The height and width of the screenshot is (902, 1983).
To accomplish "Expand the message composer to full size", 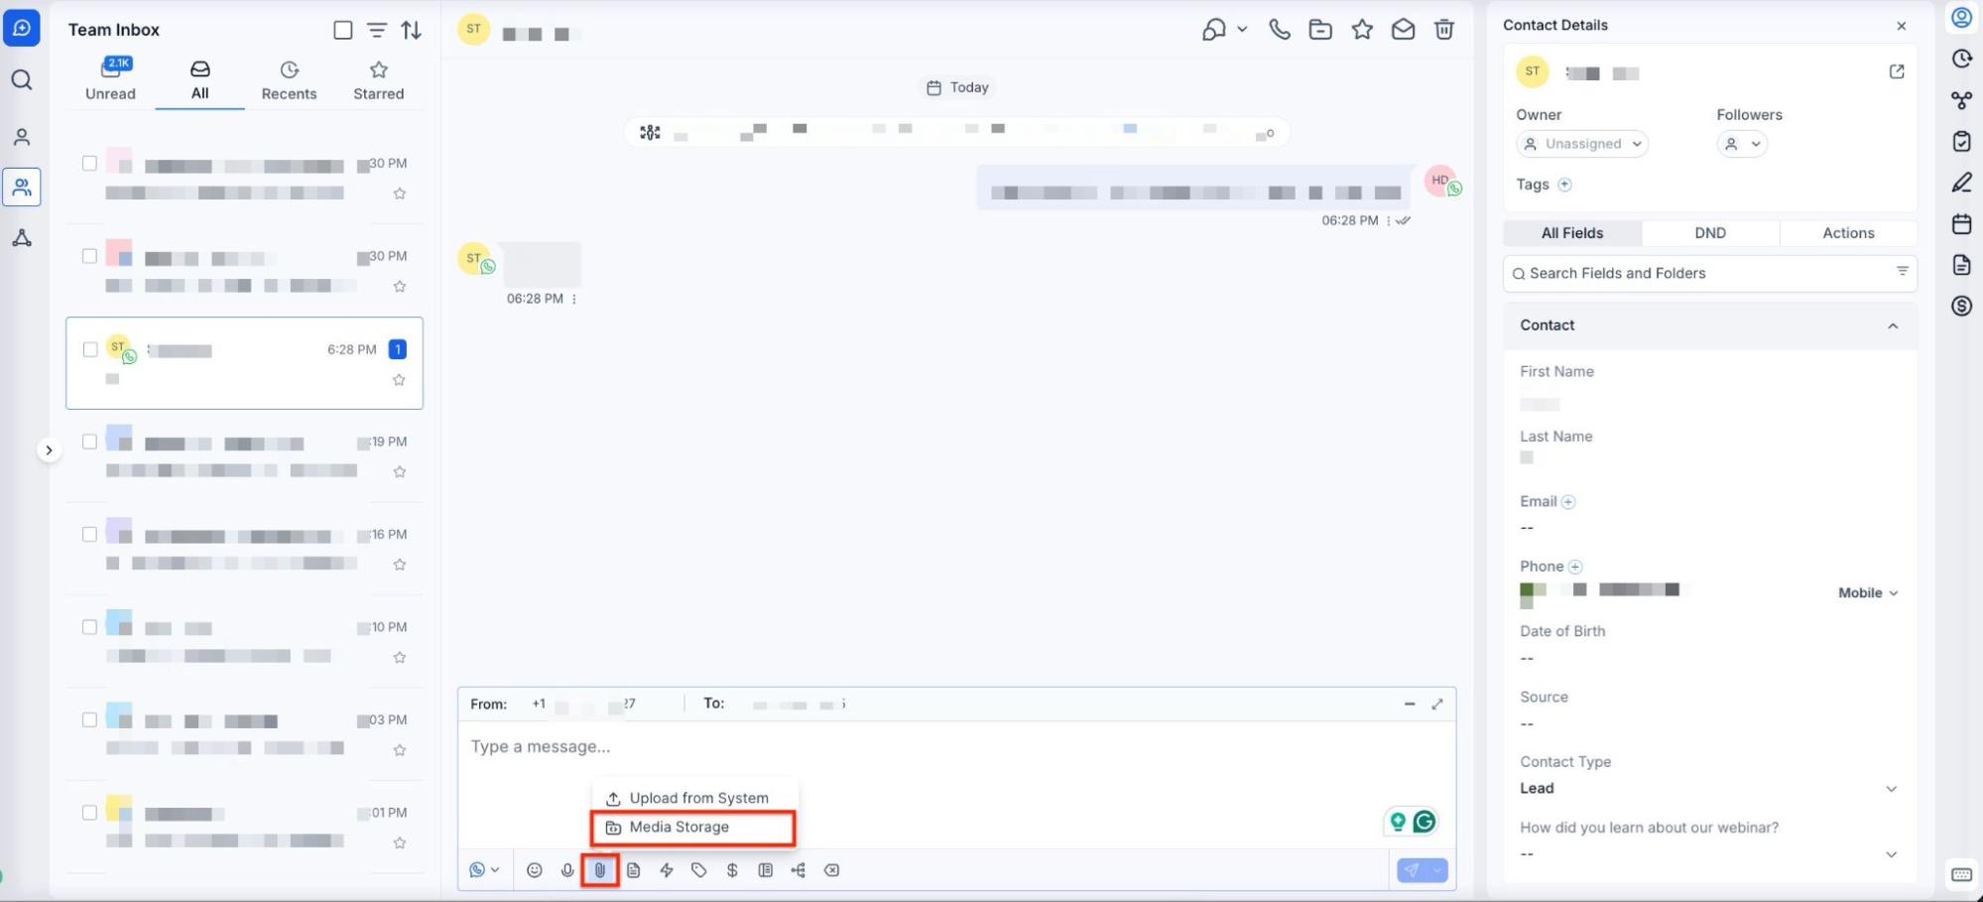I will (x=1437, y=704).
